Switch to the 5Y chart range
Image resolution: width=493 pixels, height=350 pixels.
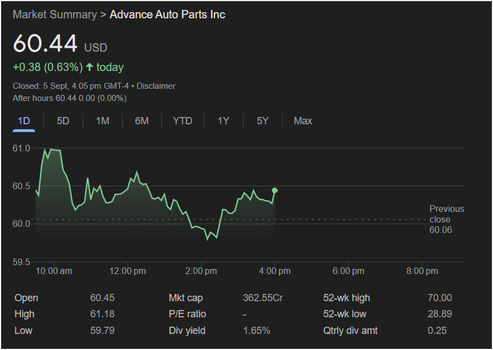pyautogui.click(x=262, y=121)
